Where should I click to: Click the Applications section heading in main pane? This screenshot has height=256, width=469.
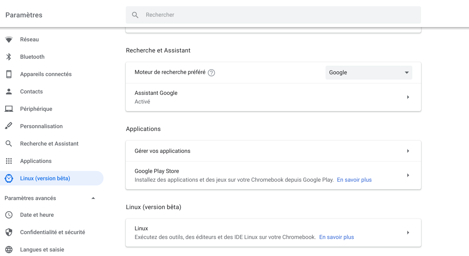[x=143, y=129]
